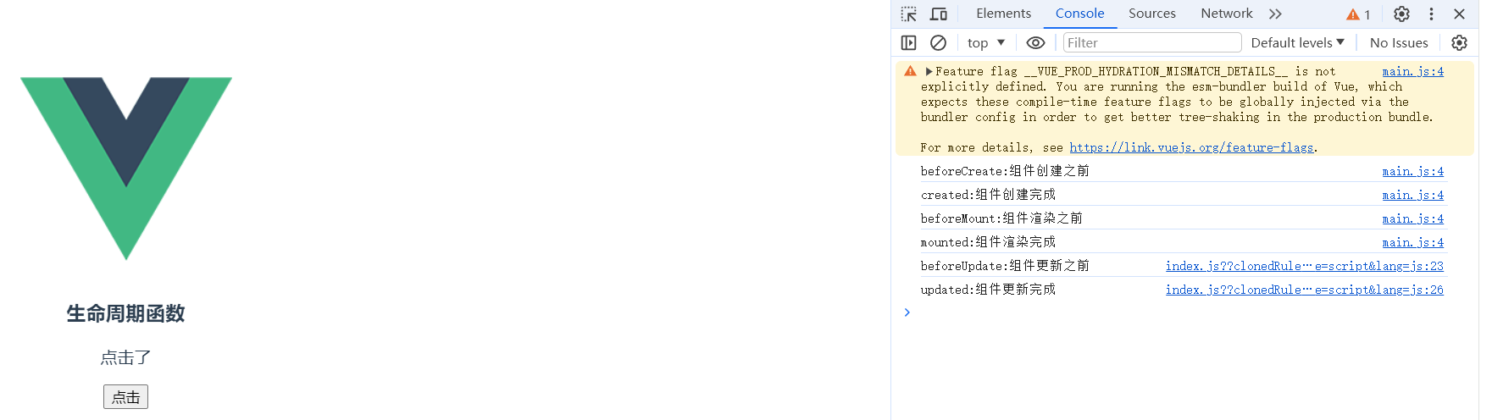Show the console sidebar panel

pos(908,42)
